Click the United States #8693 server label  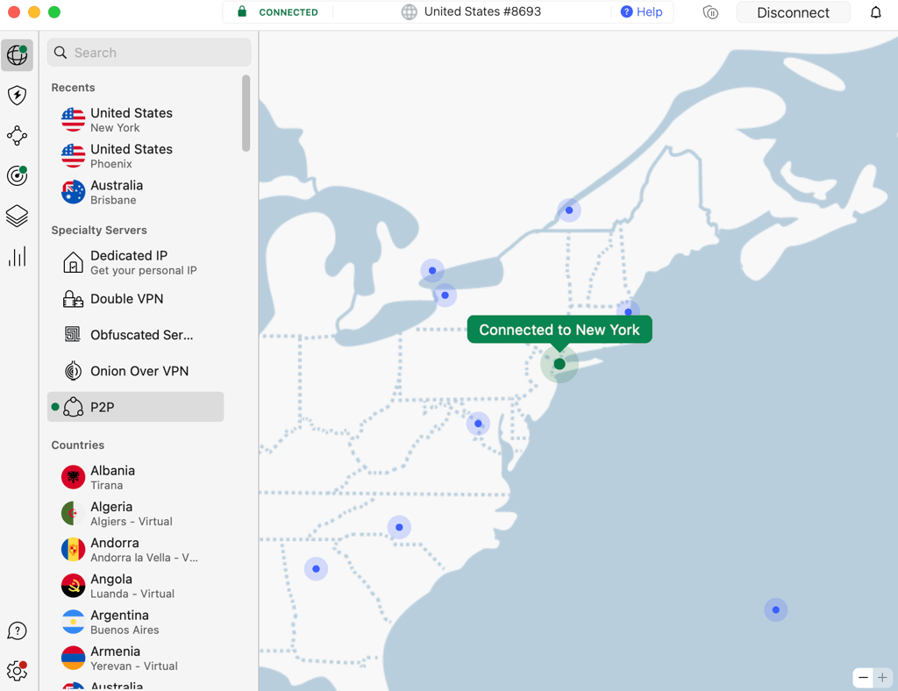(482, 11)
